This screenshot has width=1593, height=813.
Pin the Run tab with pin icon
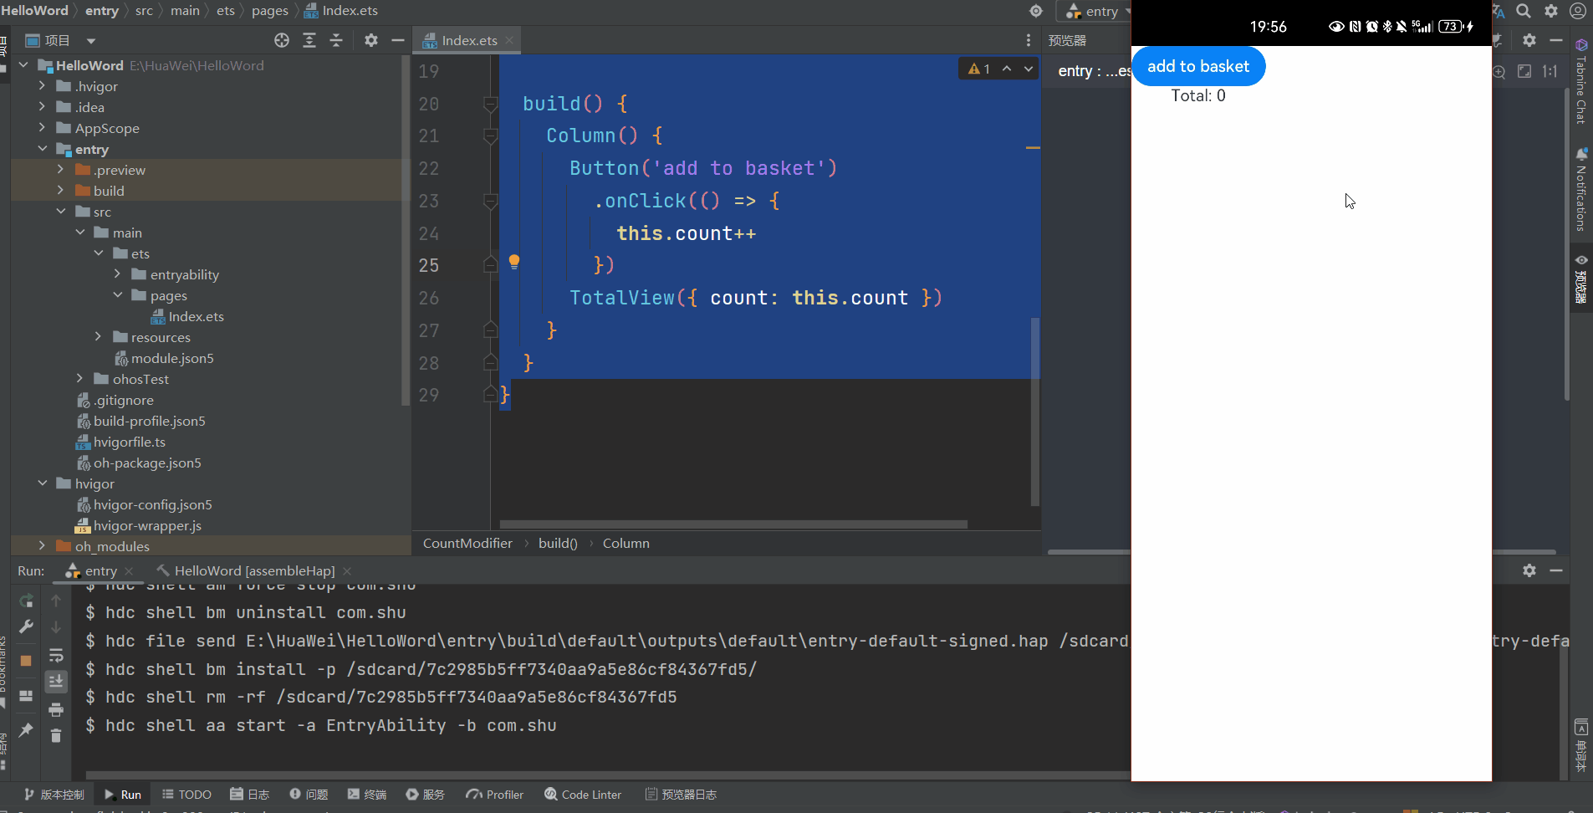[26, 729]
